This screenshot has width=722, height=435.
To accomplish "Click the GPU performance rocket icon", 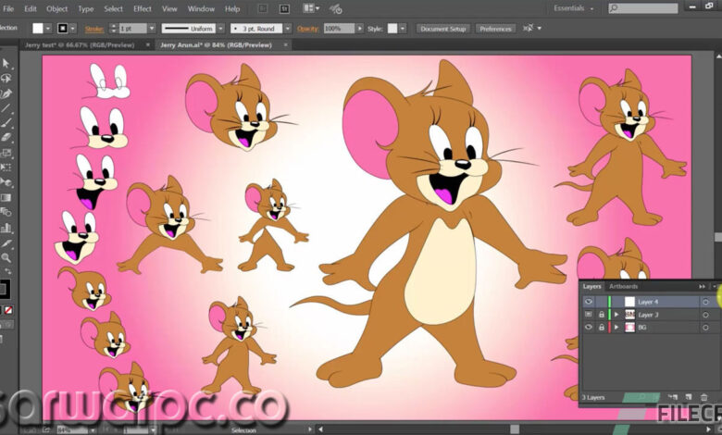I will (x=336, y=8).
